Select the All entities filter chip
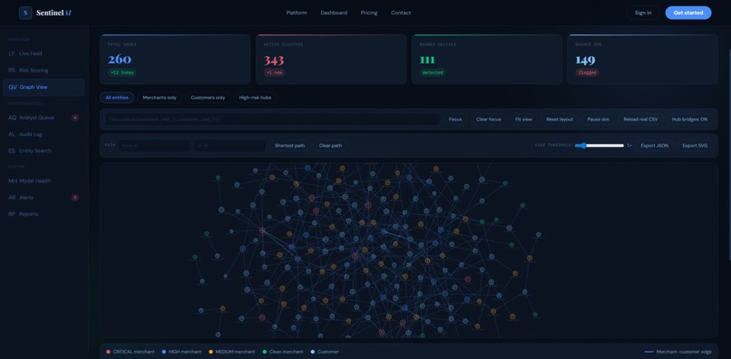 point(117,97)
